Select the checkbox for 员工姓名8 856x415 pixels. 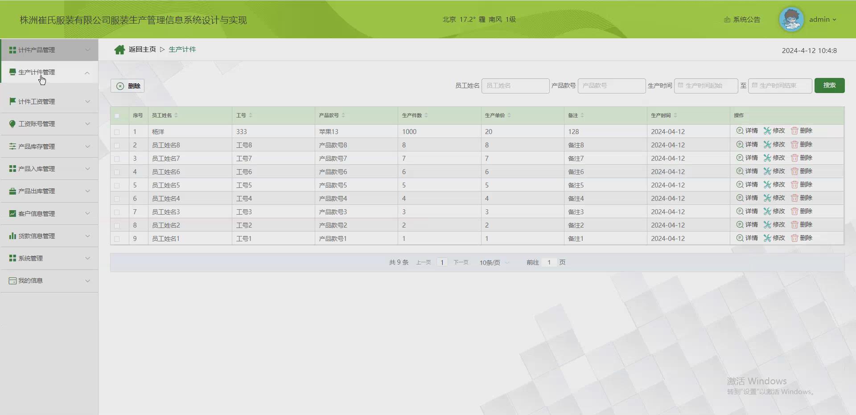(x=117, y=145)
